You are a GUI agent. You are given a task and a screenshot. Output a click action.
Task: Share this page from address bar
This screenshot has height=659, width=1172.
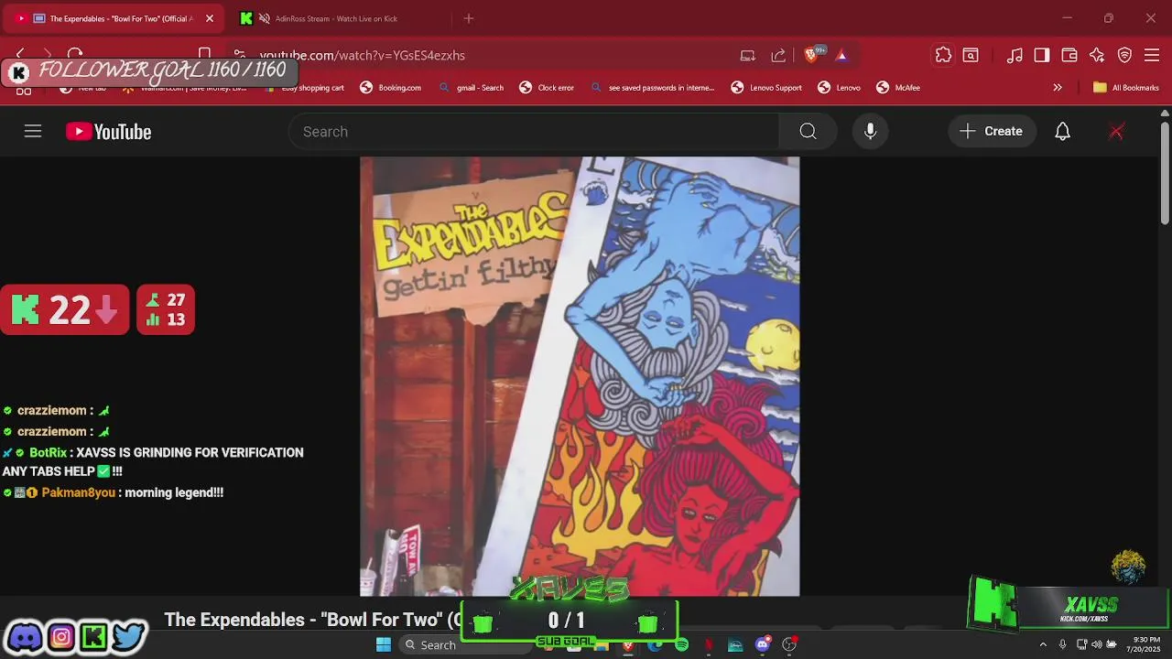coord(778,55)
